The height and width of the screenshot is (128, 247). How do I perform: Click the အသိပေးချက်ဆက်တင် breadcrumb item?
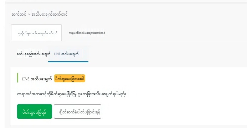[x=50, y=15]
